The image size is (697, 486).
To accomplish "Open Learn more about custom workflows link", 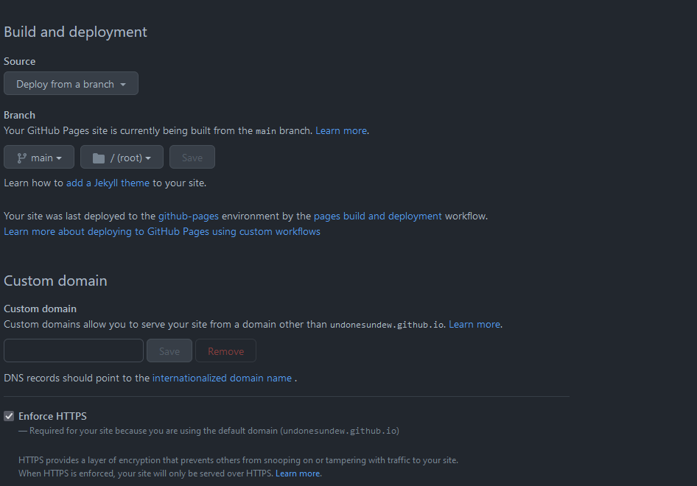I will (162, 231).
